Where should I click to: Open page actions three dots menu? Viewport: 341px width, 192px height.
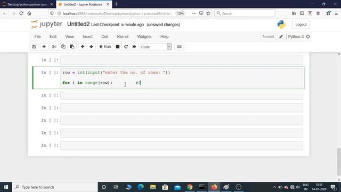[x=194, y=13]
